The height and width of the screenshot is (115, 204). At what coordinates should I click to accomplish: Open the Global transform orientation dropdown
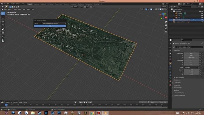coord(75,7)
